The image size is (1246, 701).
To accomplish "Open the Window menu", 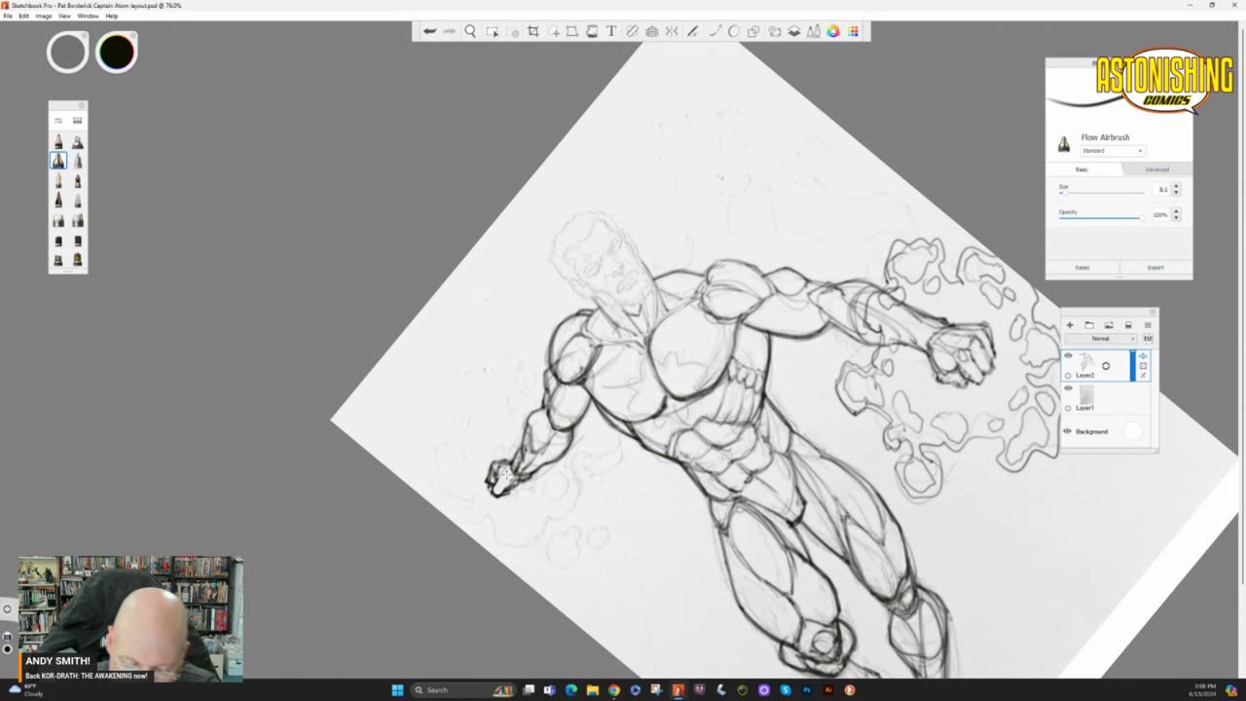I will 88,16.
